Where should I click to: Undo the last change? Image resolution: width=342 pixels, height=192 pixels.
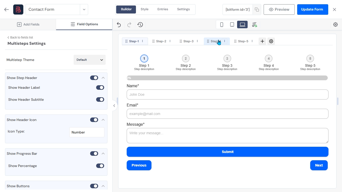click(119, 24)
